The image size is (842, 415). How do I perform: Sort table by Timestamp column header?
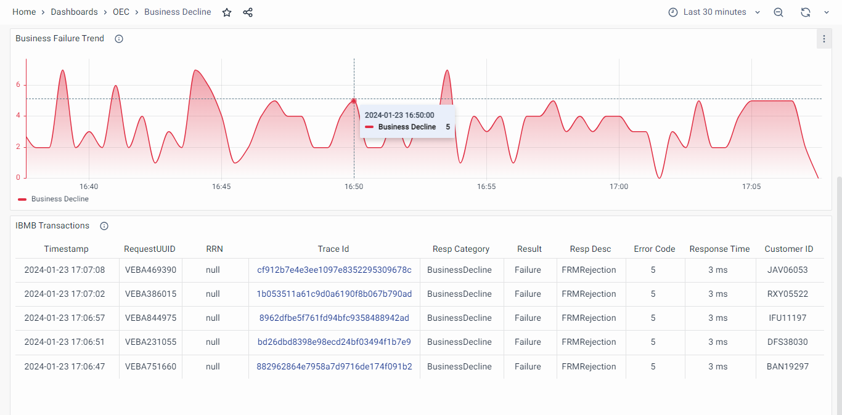point(66,249)
